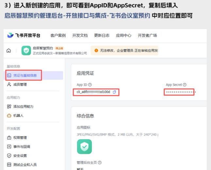Select 凭证与基础信息 in the sidebar
The image size is (211, 170).
(25, 75)
